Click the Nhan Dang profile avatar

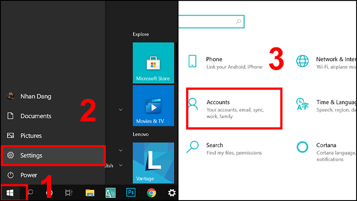[10, 96]
